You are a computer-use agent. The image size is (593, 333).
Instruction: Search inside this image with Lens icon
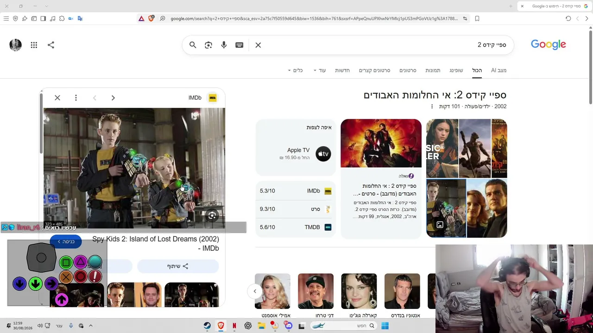pos(212,216)
